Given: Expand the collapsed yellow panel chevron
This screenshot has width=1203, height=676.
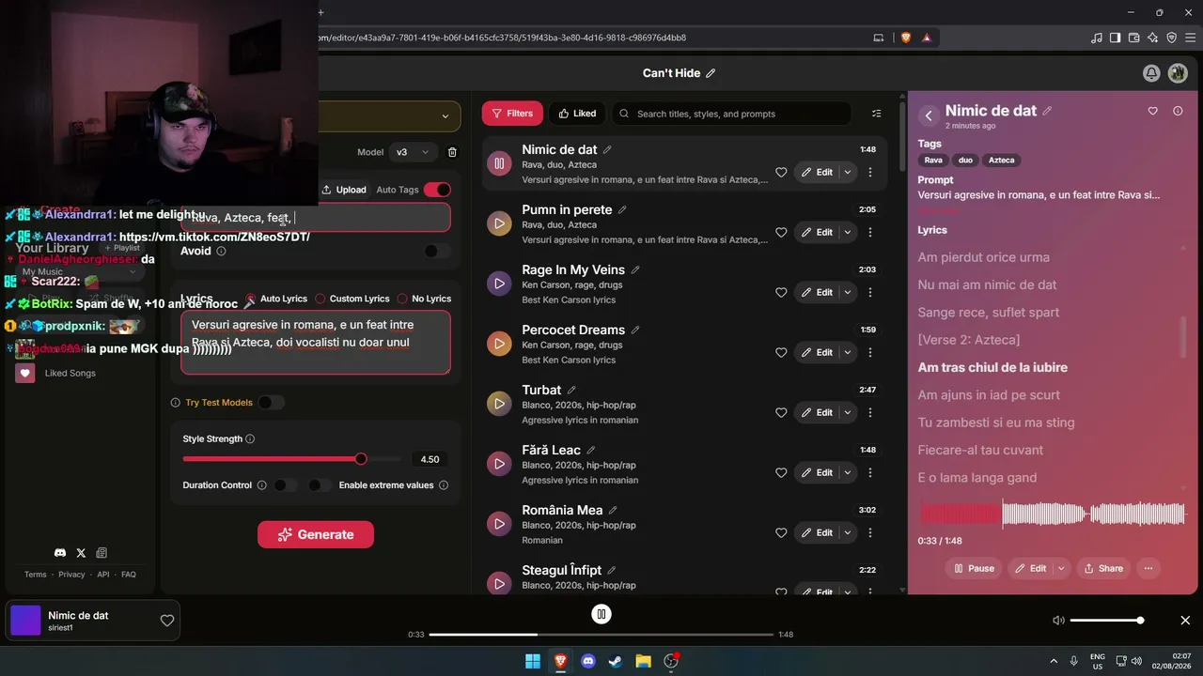Looking at the screenshot, I should click(445, 116).
